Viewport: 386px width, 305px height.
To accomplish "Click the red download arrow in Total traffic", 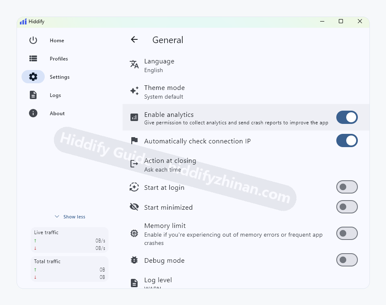I will [x=35, y=277].
